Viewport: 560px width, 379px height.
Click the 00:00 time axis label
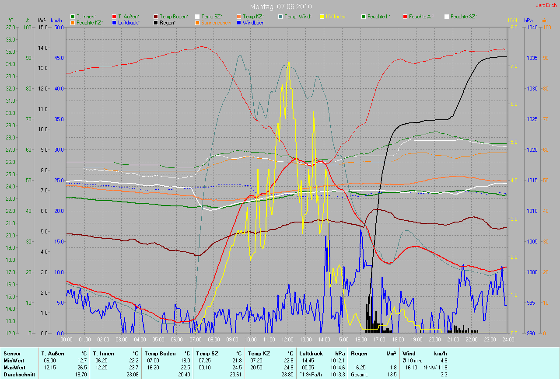point(66,339)
